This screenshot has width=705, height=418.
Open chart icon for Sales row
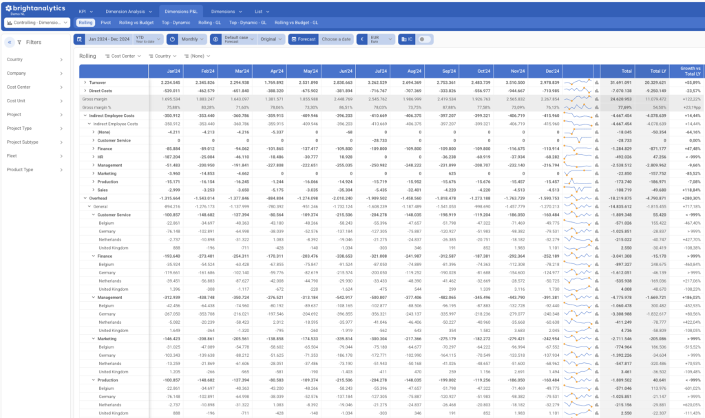click(597, 190)
